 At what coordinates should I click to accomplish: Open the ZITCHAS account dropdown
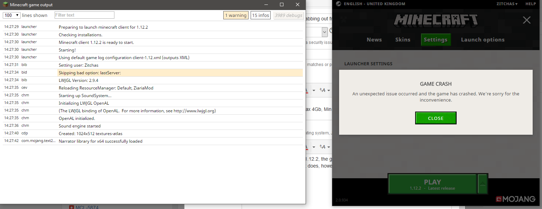[507, 4]
